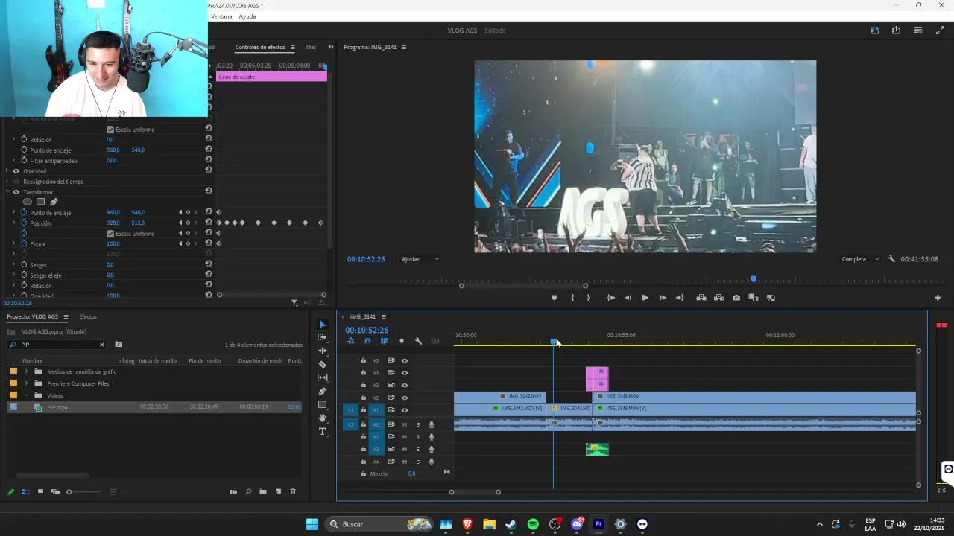Click the New Item icon in Project panel
Image resolution: width=954 pixels, height=536 pixels.
point(278,491)
